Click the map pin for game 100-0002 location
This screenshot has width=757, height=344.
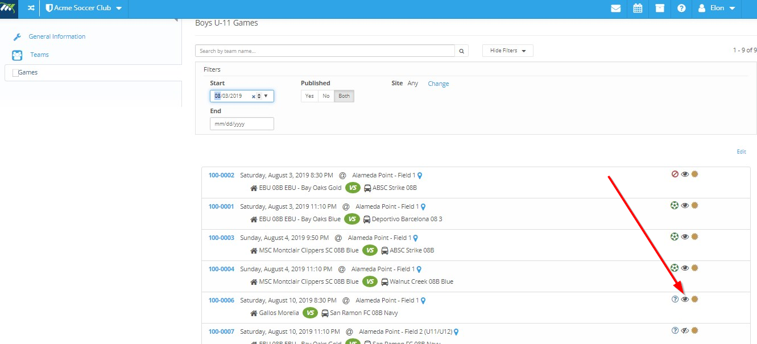pos(420,176)
